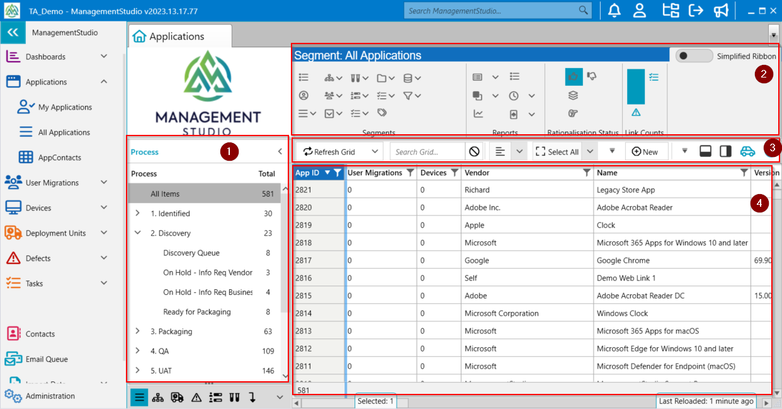782x409 pixels.
Task: Switch to the Applications tab
Action: [x=180, y=36]
